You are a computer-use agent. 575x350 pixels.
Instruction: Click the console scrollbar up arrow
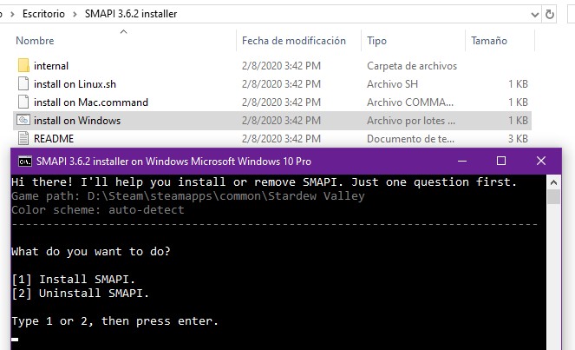coord(553,182)
